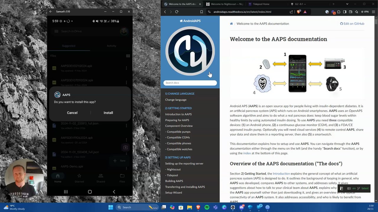The image size is (378, 212).
Task: Click the docs home breadcrumb icon
Action: pos(232,24)
